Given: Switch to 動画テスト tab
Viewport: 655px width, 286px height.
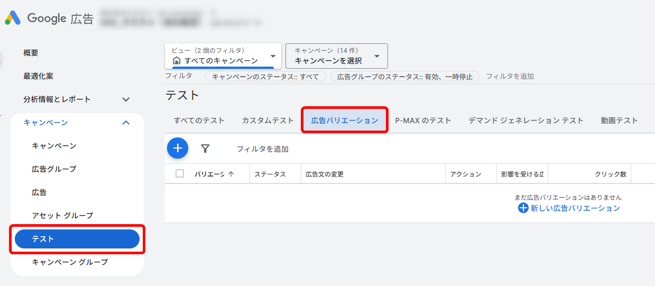Looking at the screenshot, I should 619,121.
